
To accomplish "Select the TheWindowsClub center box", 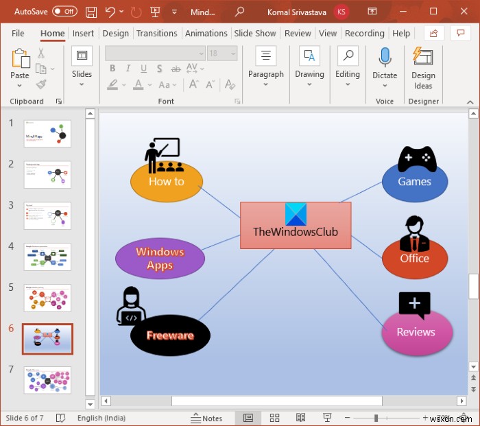I will tap(296, 225).
